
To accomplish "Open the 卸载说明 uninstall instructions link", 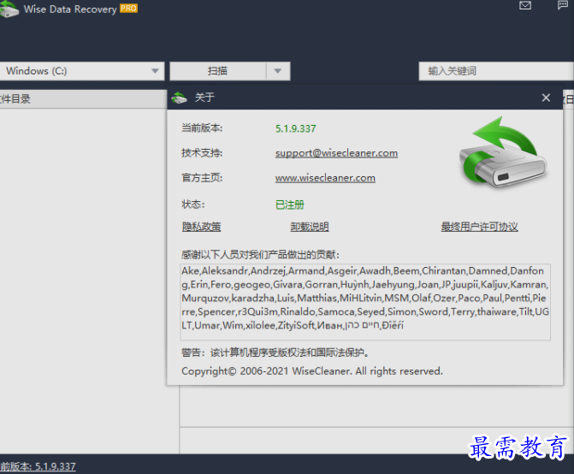I will [x=310, y=227].
